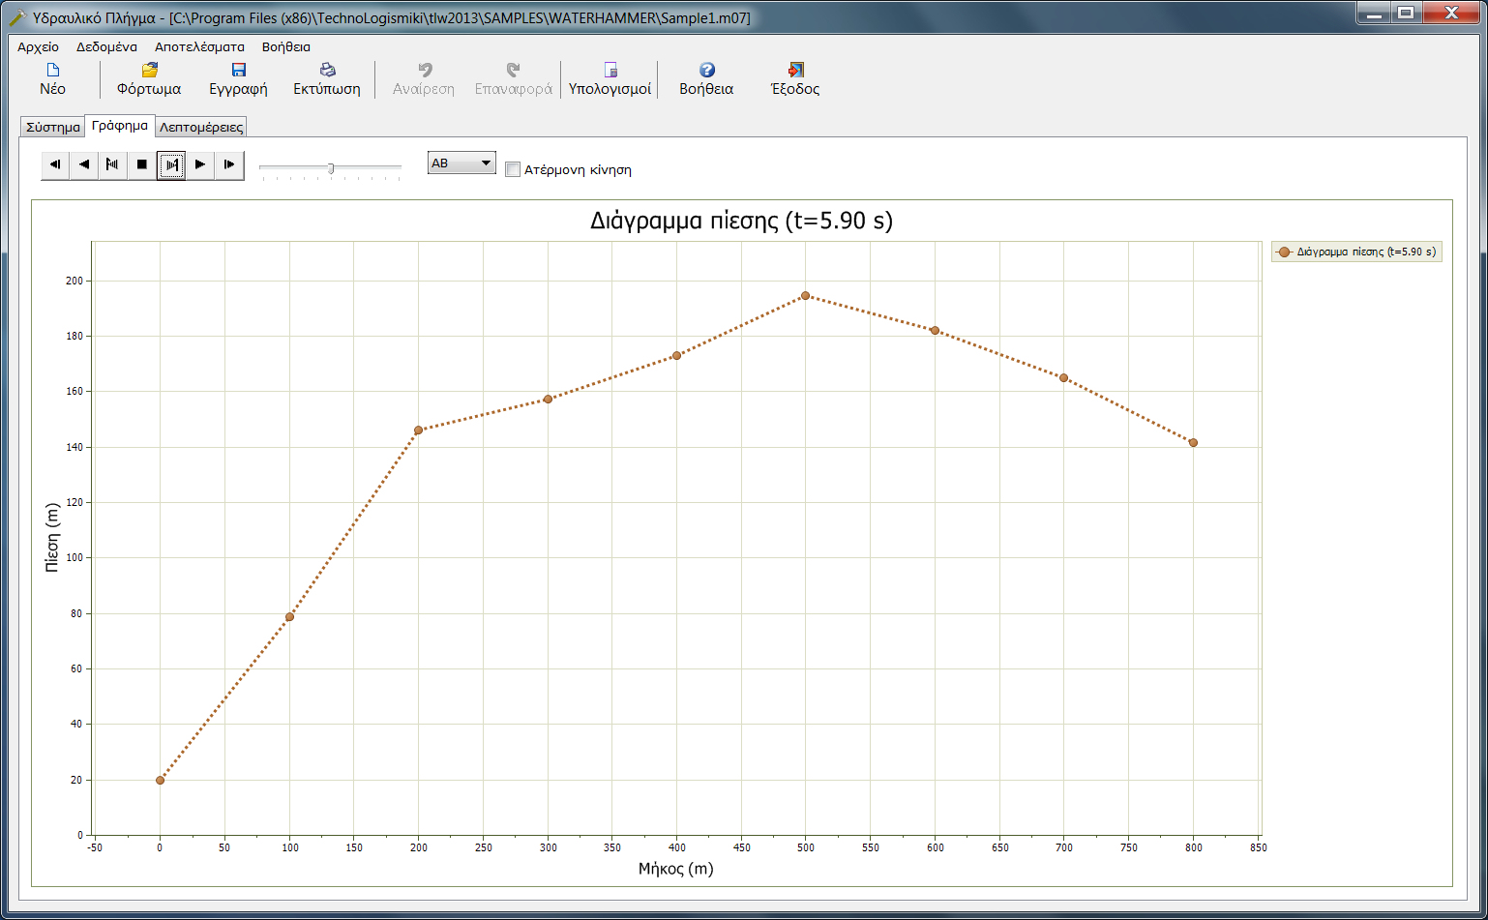Switch to the Λεπτομέρειες tab
The width and height of the screenshot is (1488, 920).
[201, 127]
